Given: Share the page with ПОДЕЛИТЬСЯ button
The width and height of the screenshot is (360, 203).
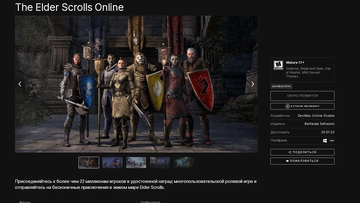Looking at the screenshot, I should 302,152.
